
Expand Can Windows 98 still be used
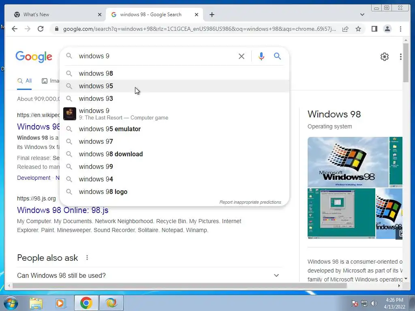click(150, 275)
